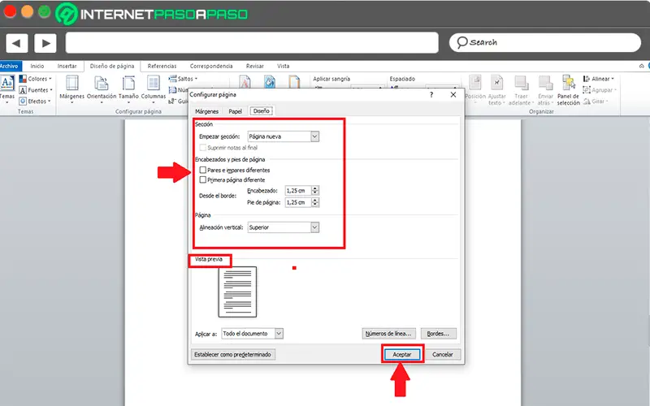Open the Saltos breaks menu

[x=184, y=79]
